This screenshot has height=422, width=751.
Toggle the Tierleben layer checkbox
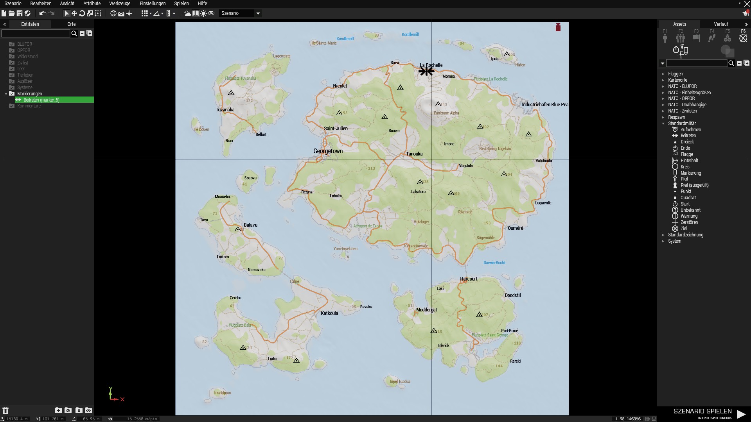[12, 75]
